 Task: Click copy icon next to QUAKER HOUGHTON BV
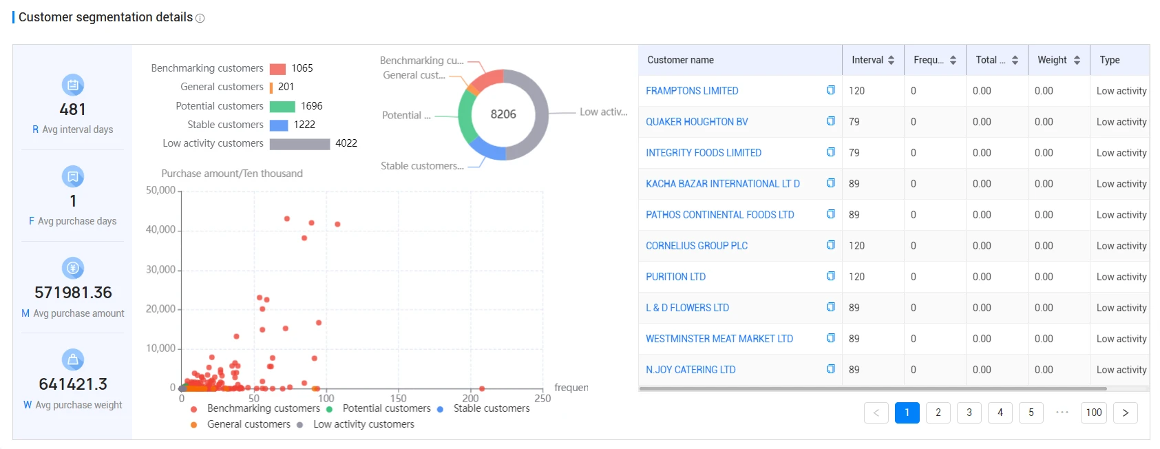[831, 121]
